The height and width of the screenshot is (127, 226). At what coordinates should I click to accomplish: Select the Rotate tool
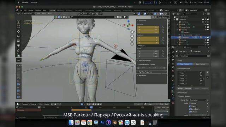tap(19, 36)
